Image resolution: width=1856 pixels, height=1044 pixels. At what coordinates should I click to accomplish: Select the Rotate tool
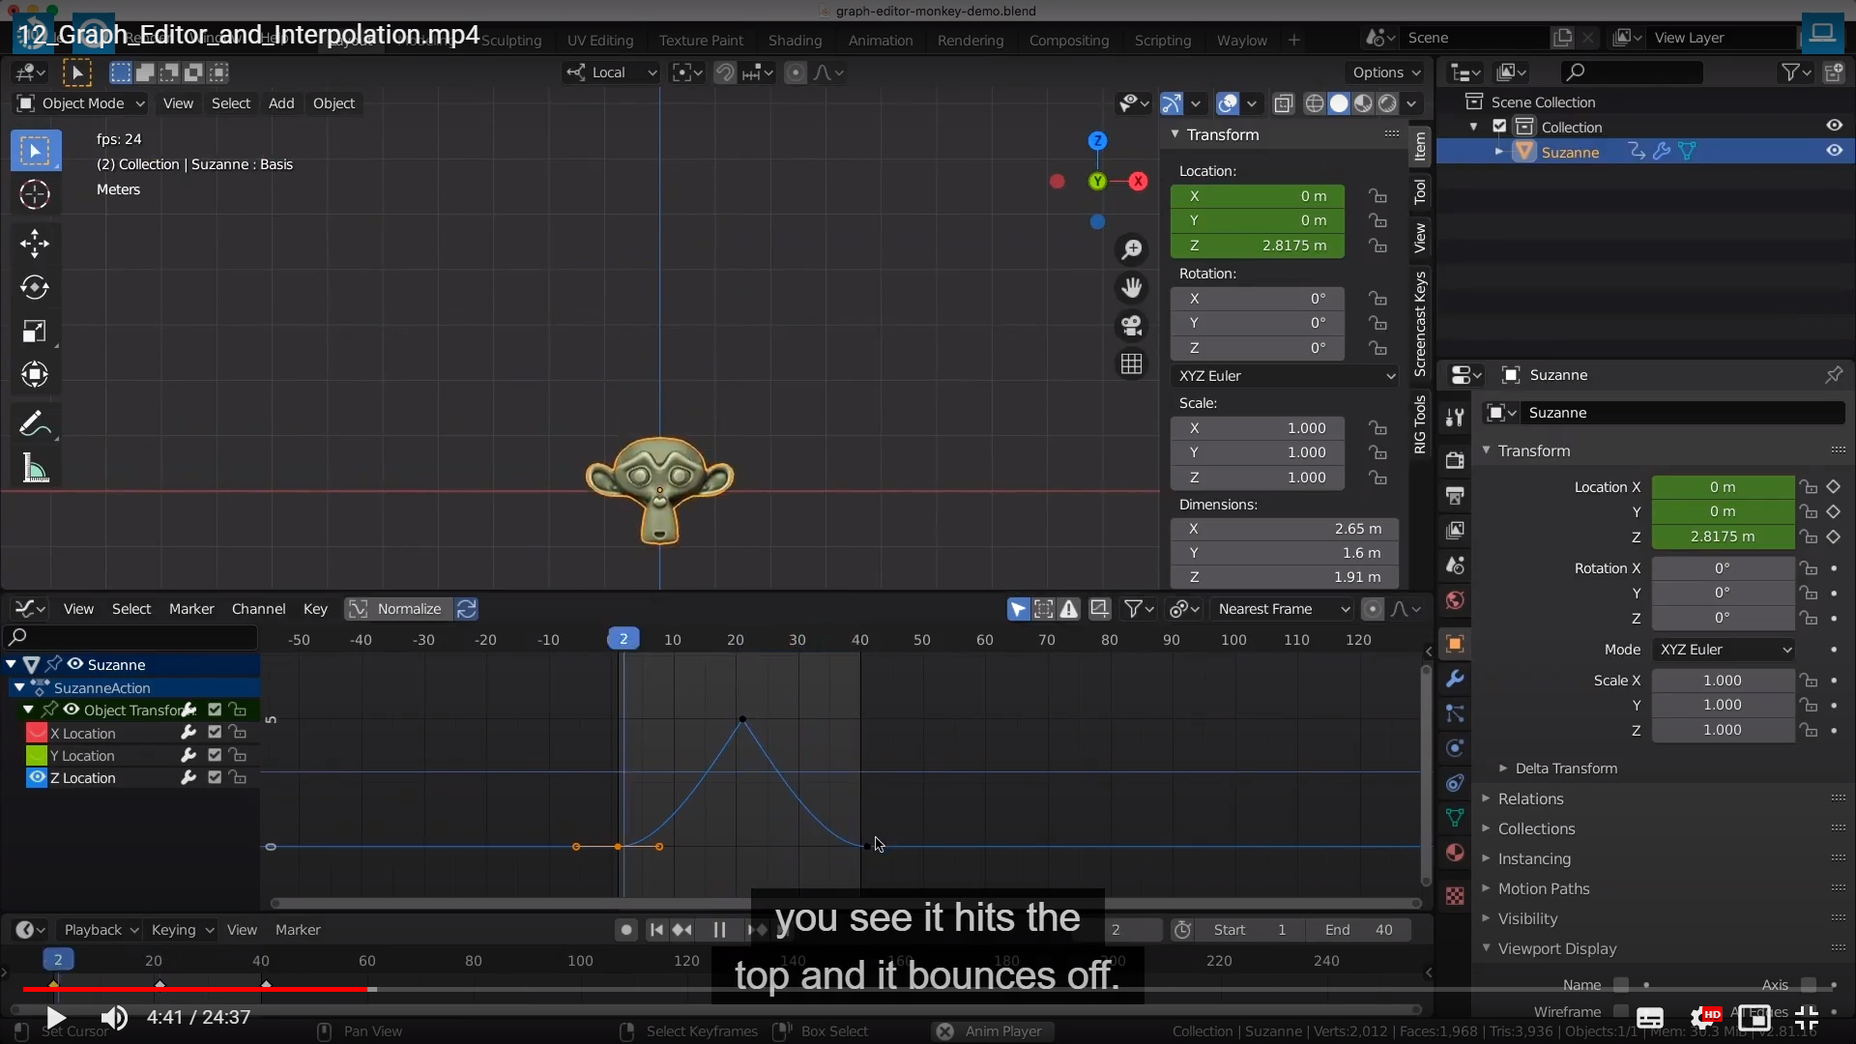35,287
